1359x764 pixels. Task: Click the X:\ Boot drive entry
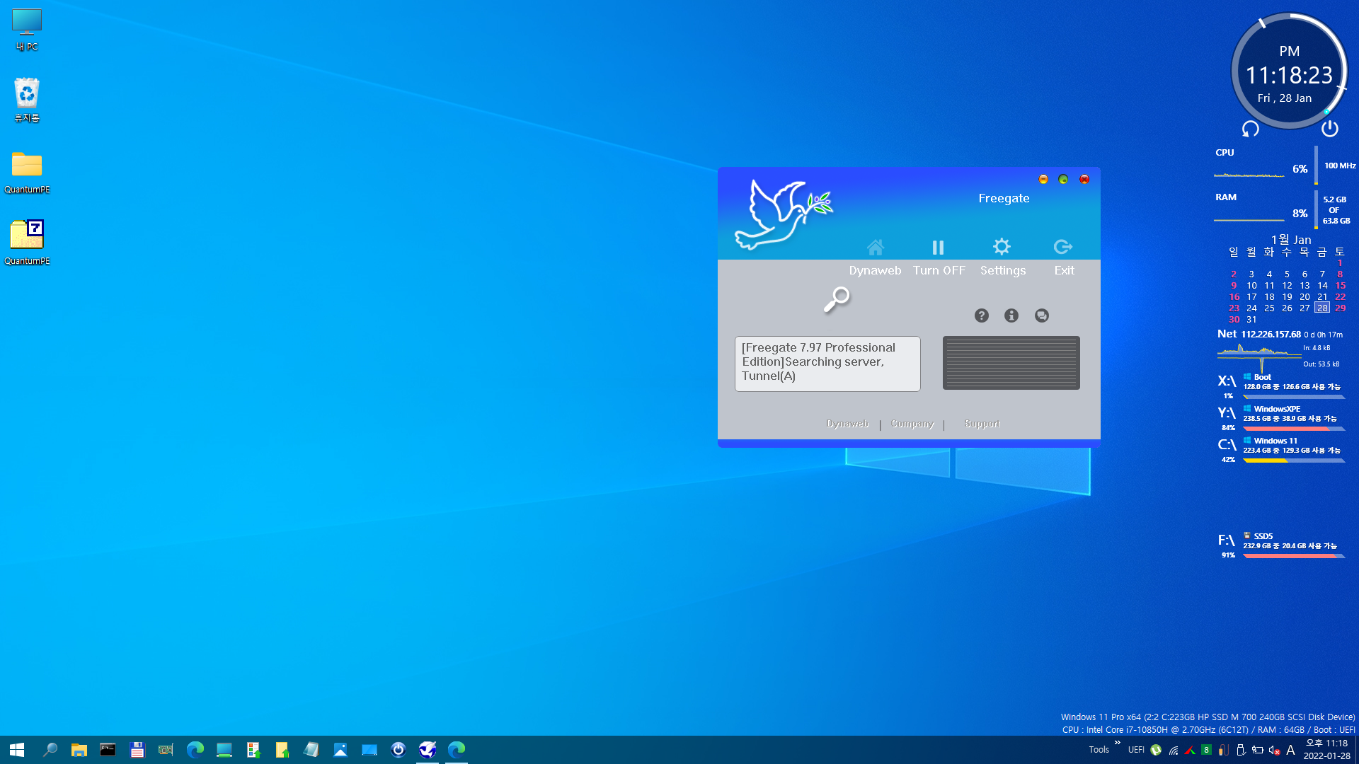(1281, 386)
